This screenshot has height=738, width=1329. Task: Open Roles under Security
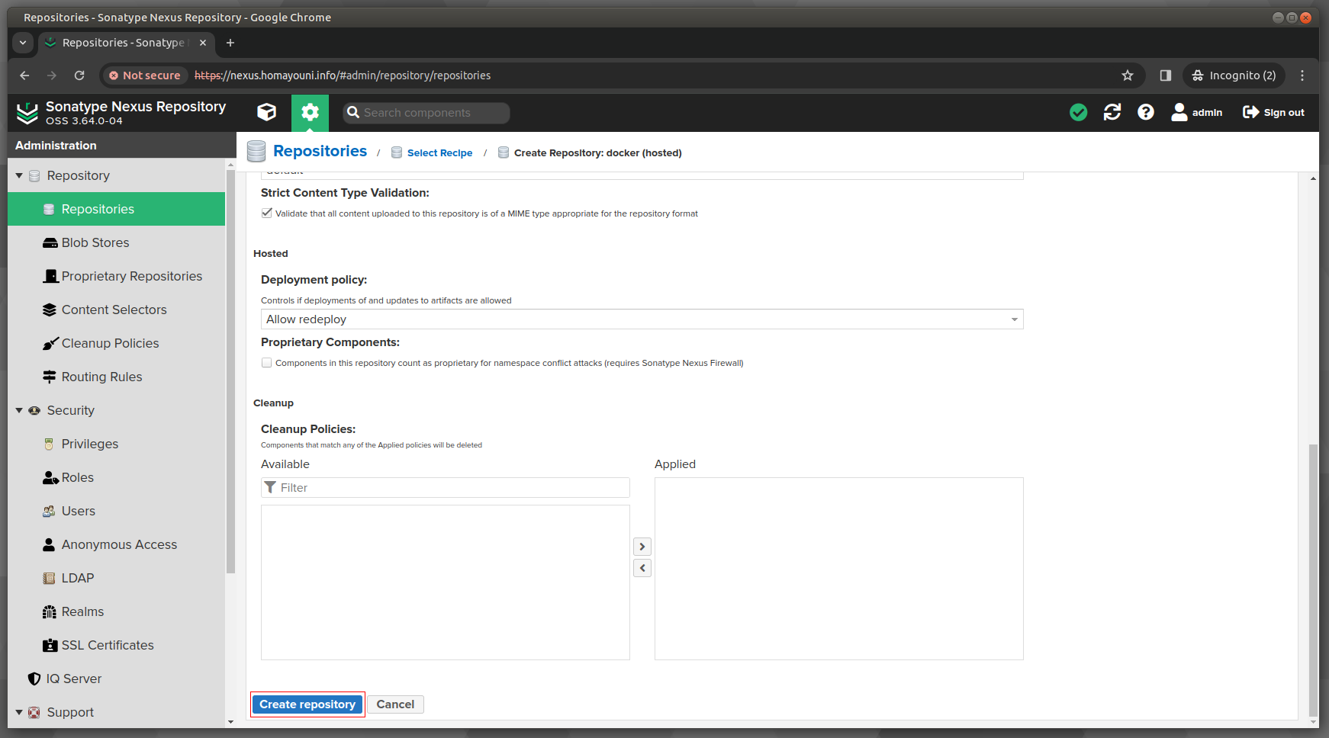pos(116,477)
